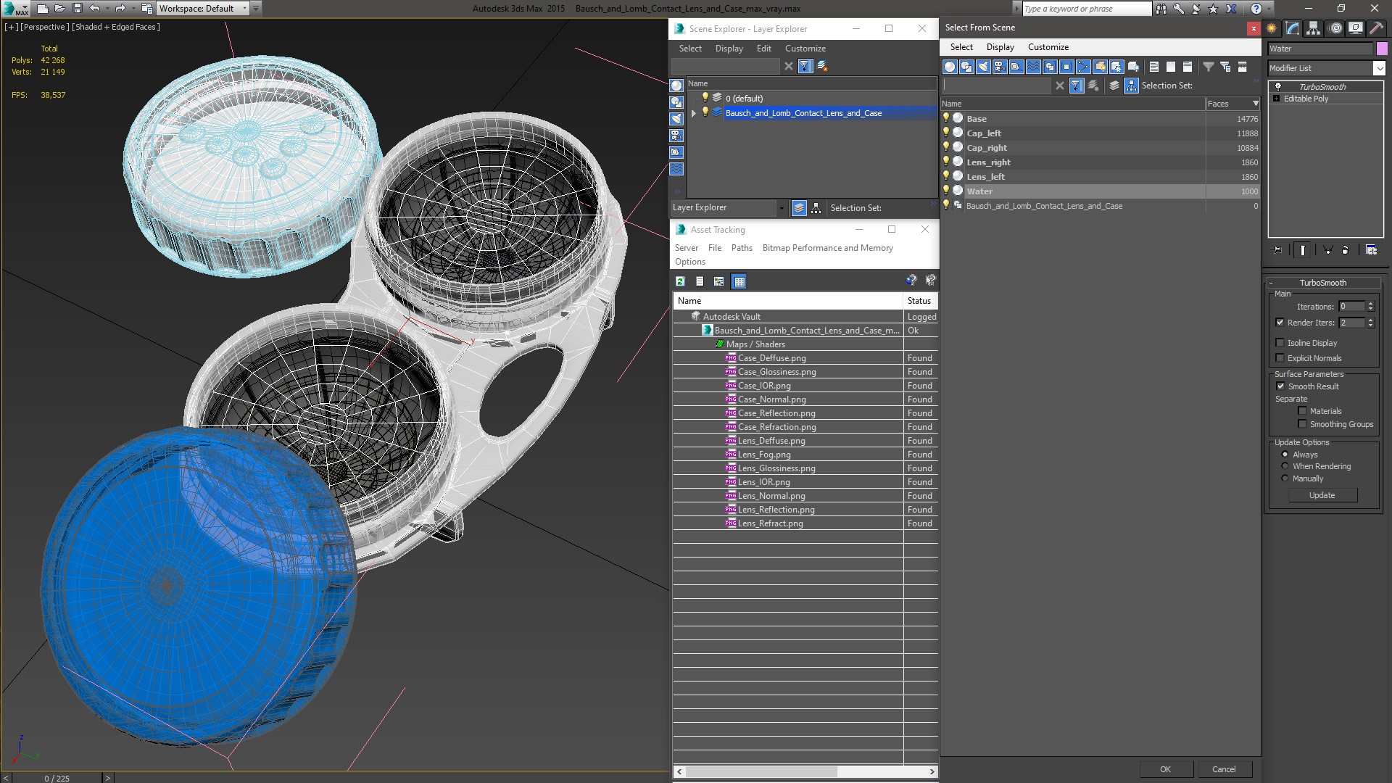Click the Pin Stack icon
Screen dimensions: 1392x783
click(x=1277, y=249)
